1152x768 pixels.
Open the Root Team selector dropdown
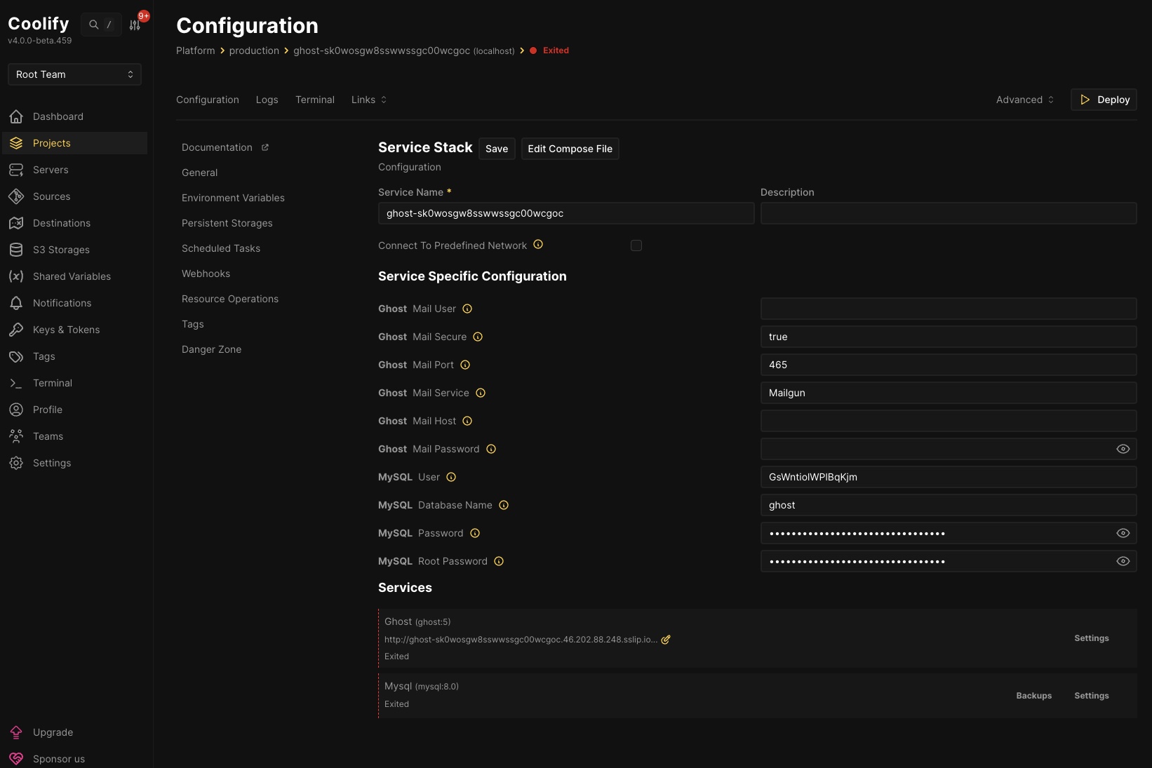point(74,74)
